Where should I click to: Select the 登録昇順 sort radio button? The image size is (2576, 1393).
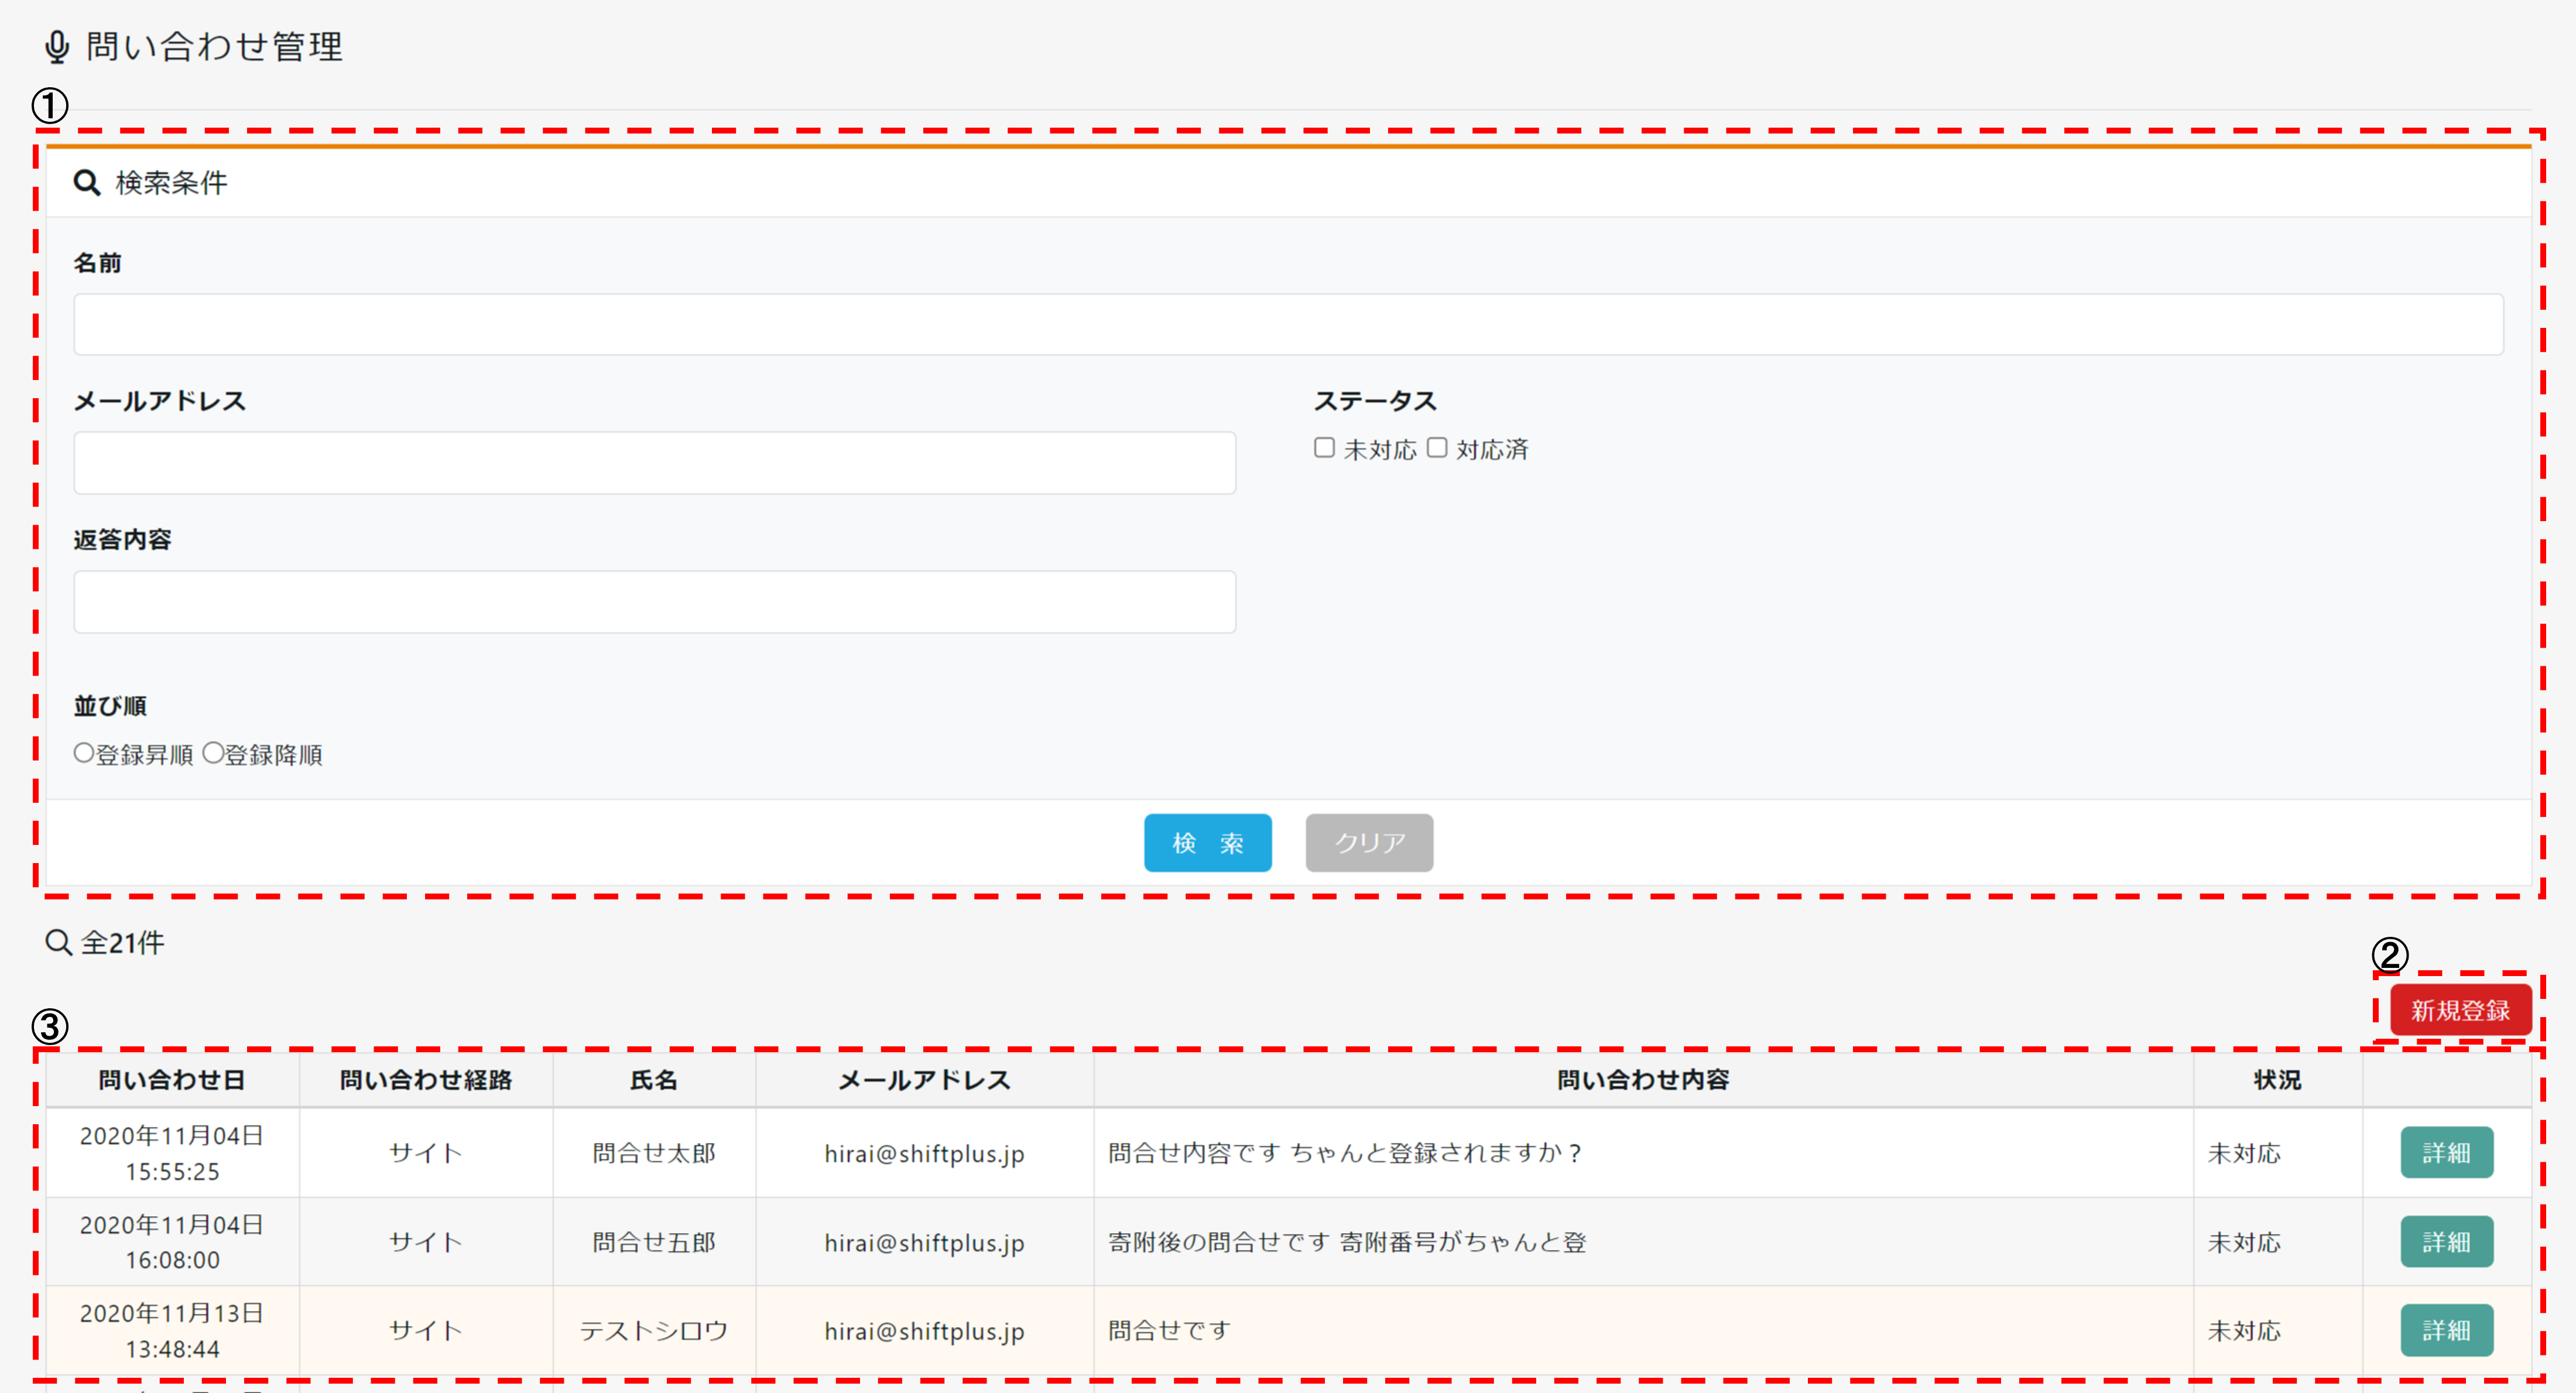click(84, 753)
